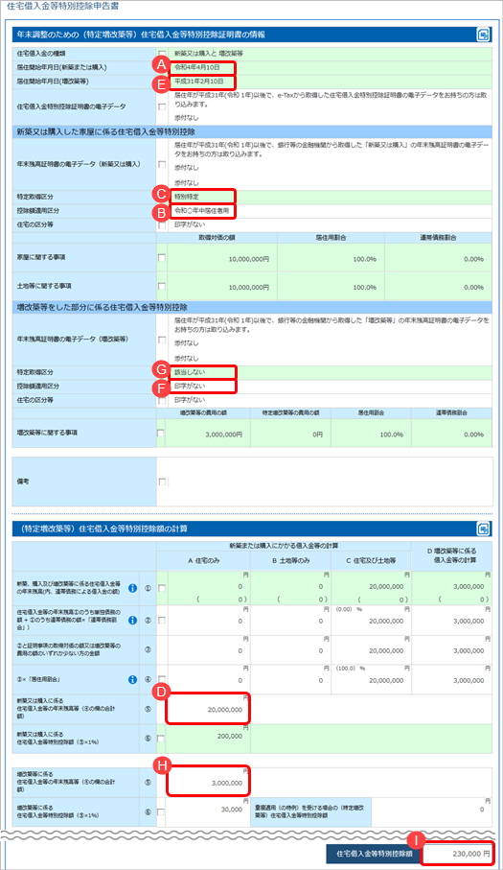Click 10,000,000円 in 土地等に関する事項 row
The image size is (503, 870).
coord(249,288)
